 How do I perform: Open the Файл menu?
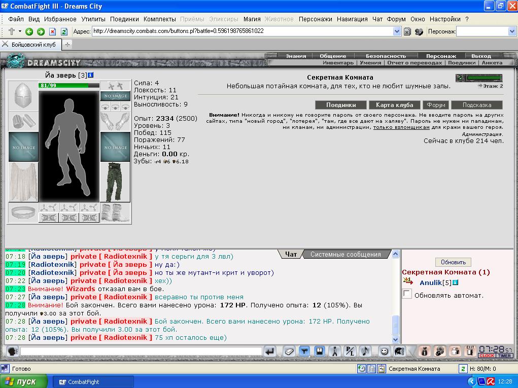pyautogui.click(x=16, y=19)
